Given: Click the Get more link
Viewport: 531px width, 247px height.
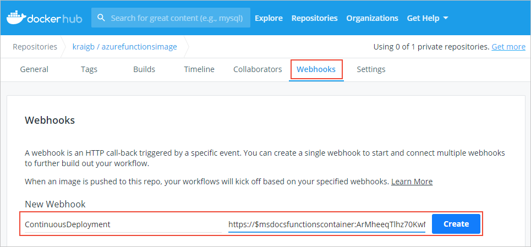Looking at the screenshot, I should tap(508, 47).
